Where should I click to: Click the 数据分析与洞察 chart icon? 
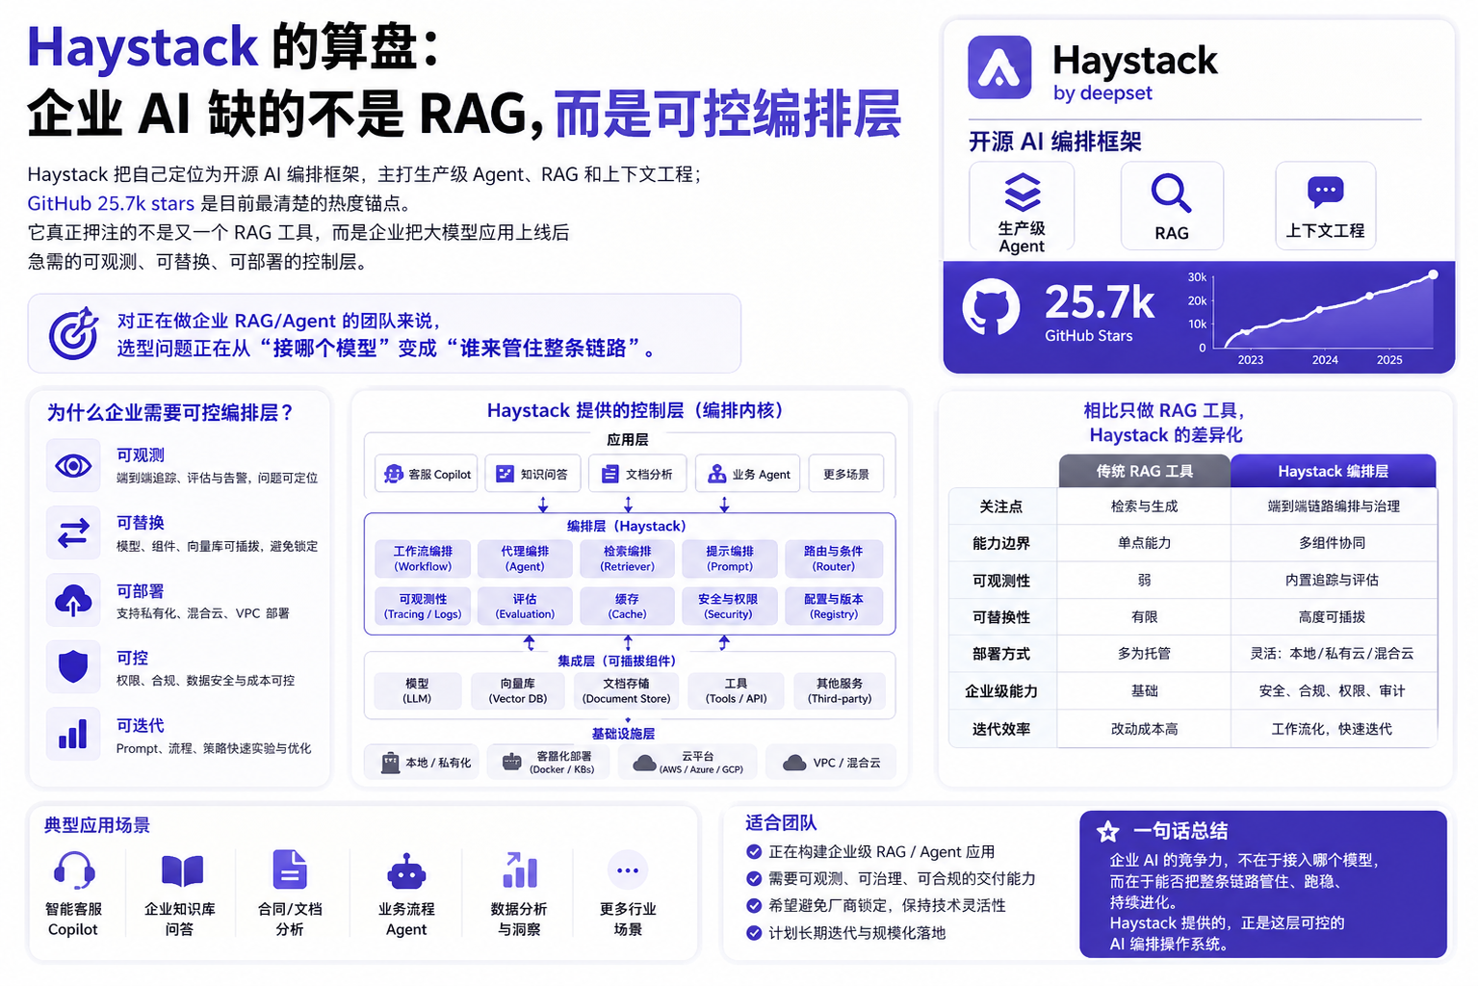pos(520,870)
